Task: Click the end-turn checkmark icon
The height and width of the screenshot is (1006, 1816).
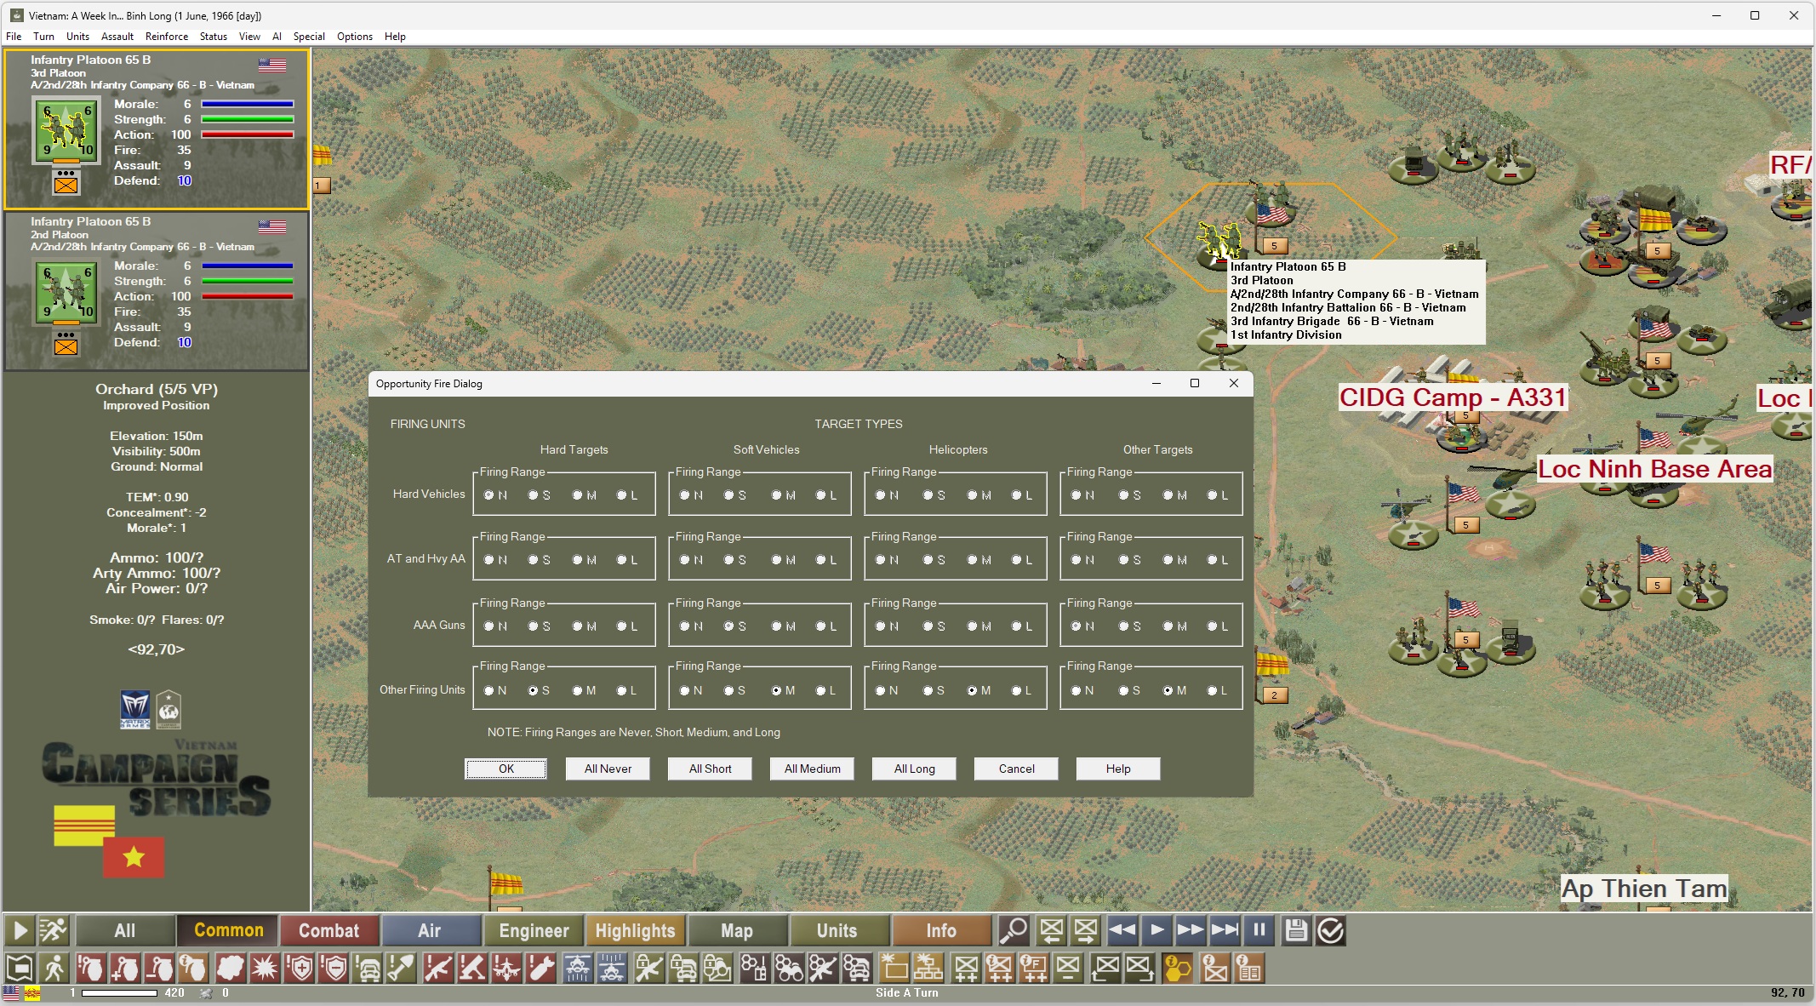Action: tap(1330, 930)
